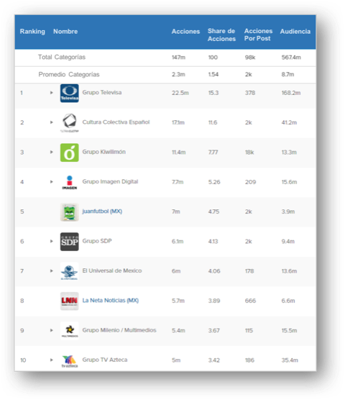Click the 666 acciones por post value
Screen dimensions: 345x400
coord(250,301)
